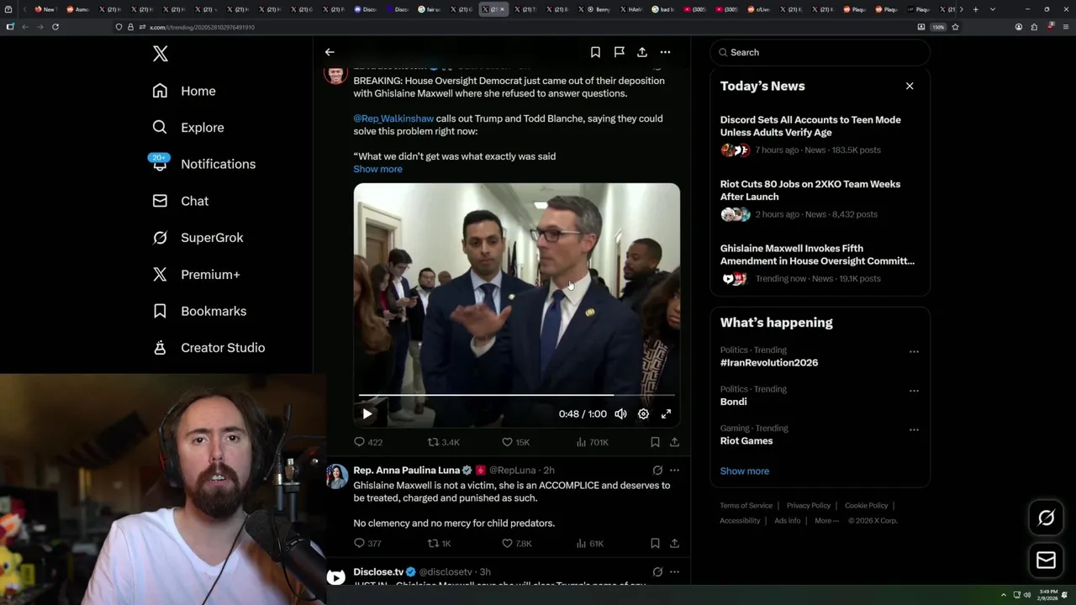
Task: Open Premium+ in the sidebar
Action: coord(196,274)
